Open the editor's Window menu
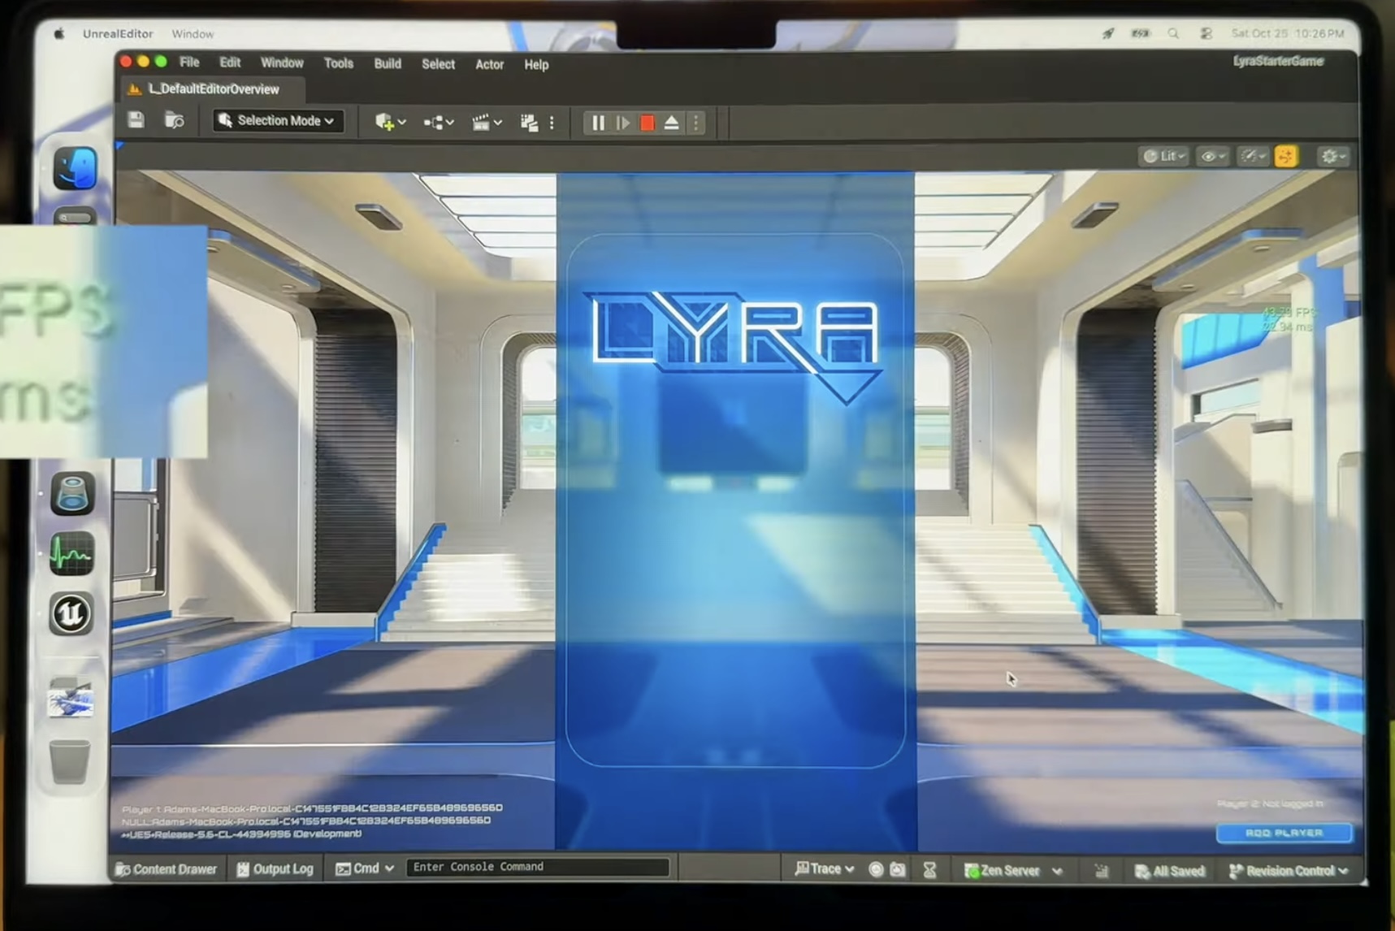Viewport: 1395px width, 931px height. [282, 63]
